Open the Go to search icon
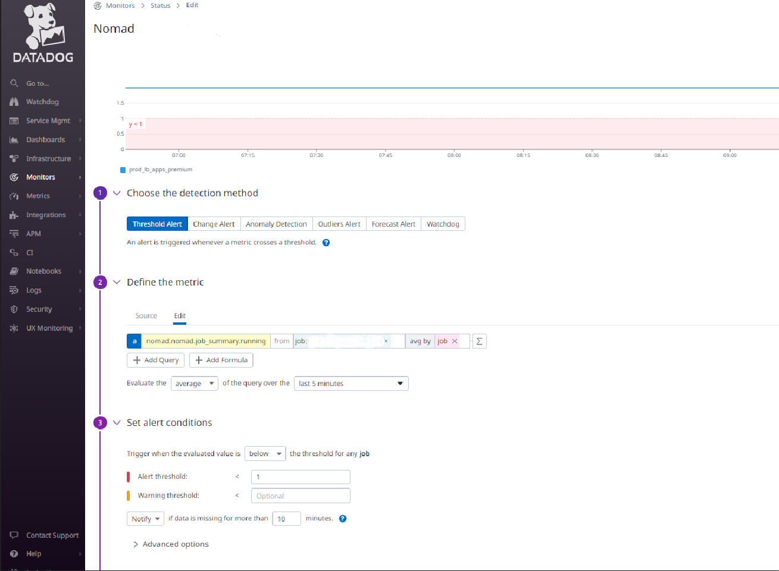 (x=14, y=83)
